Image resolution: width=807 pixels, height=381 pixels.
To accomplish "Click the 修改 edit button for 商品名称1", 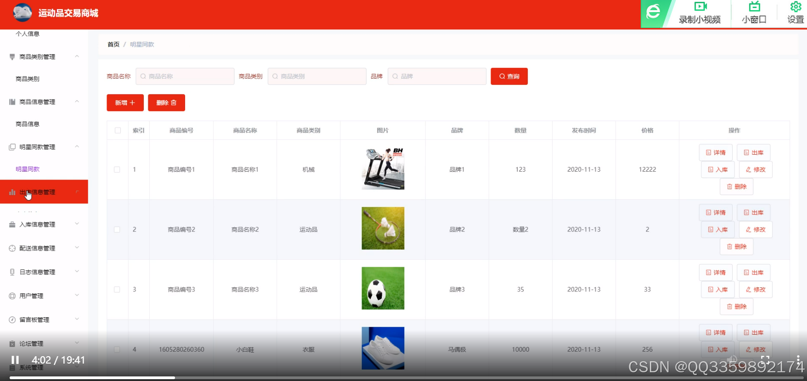I will point(756,169).
